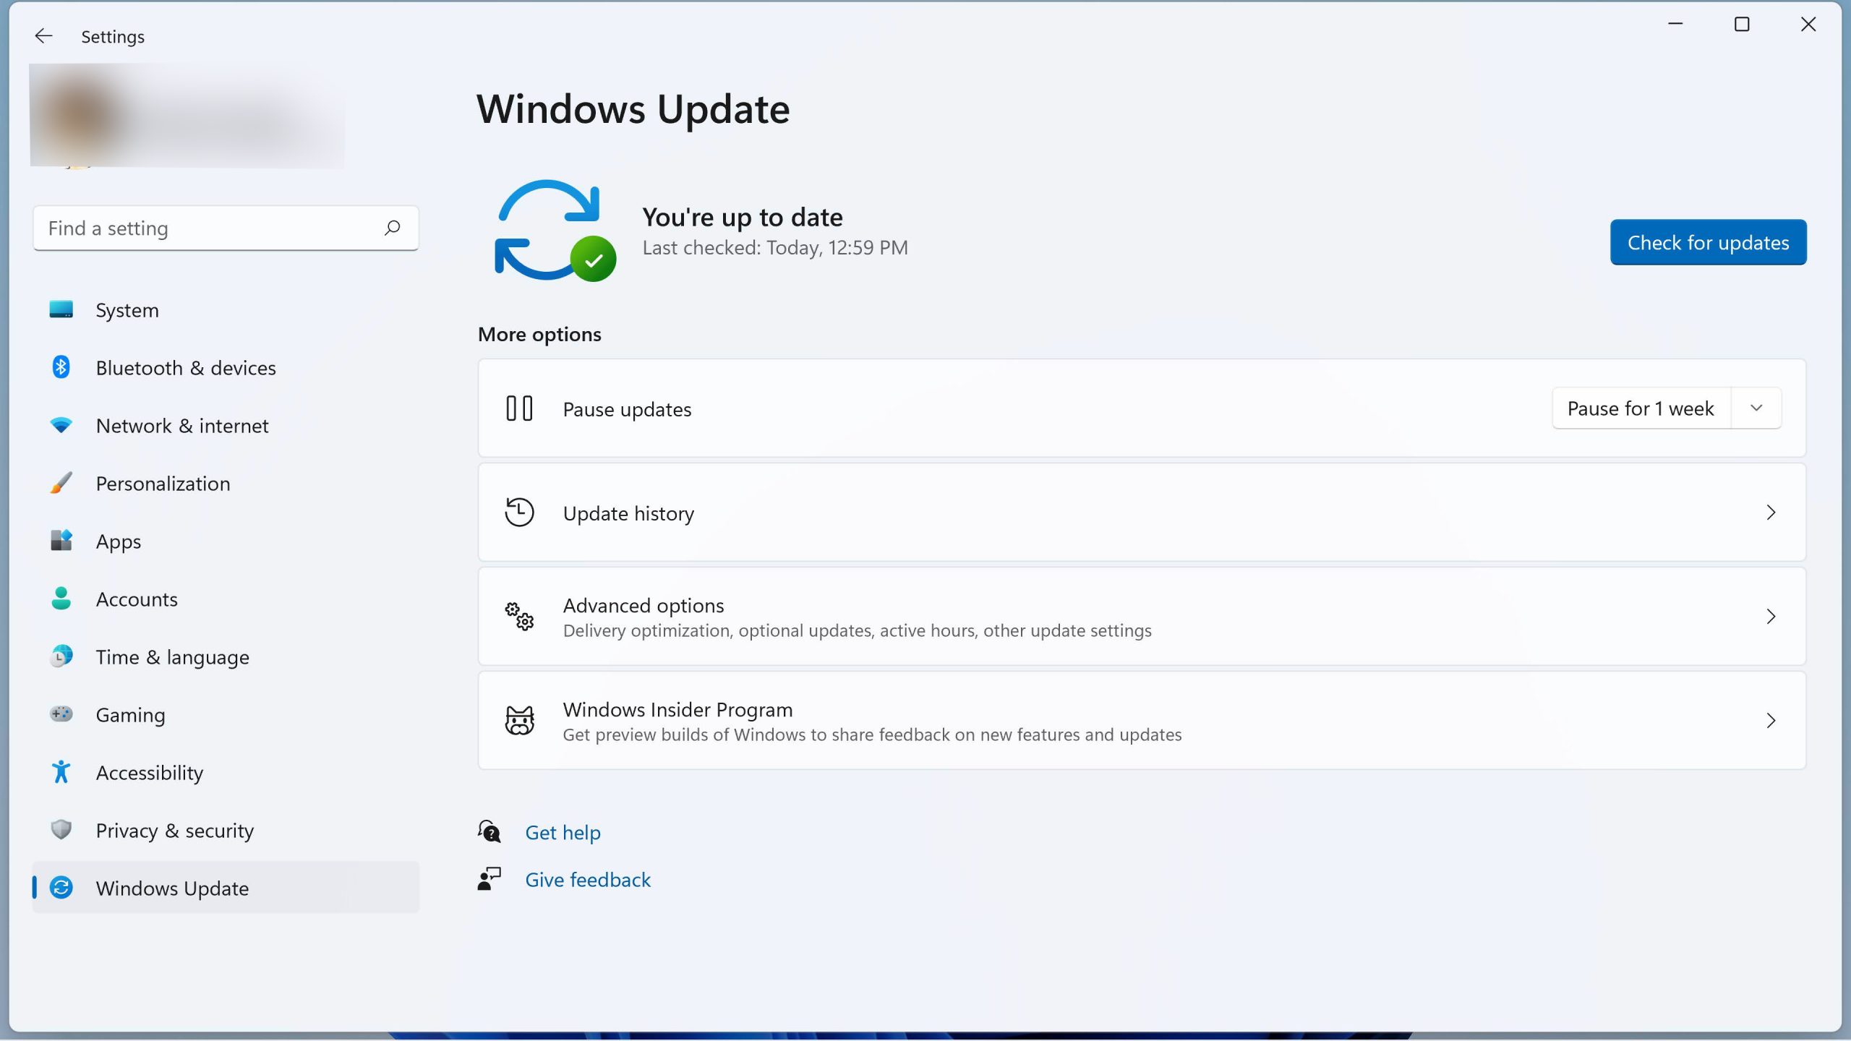The height and width of the screenshot is (1041, 1851).
Task: Click the search magnifier icon
Action: (x=392, y=228)
